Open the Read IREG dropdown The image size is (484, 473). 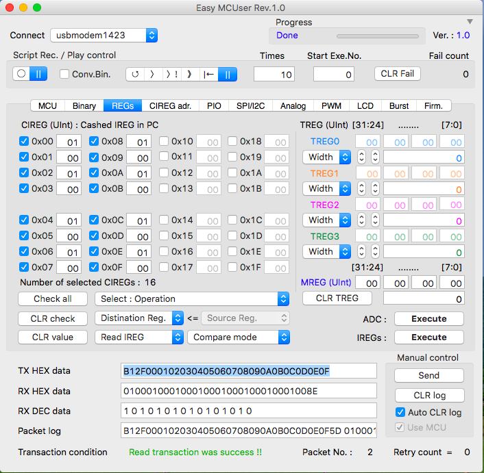(139, 337)
